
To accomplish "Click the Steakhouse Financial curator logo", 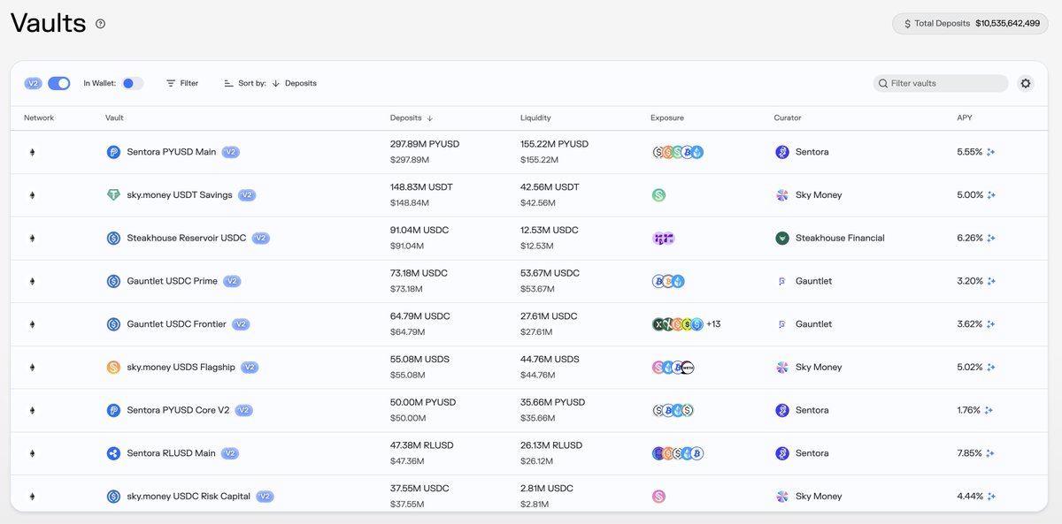I will tap(781, 238).
